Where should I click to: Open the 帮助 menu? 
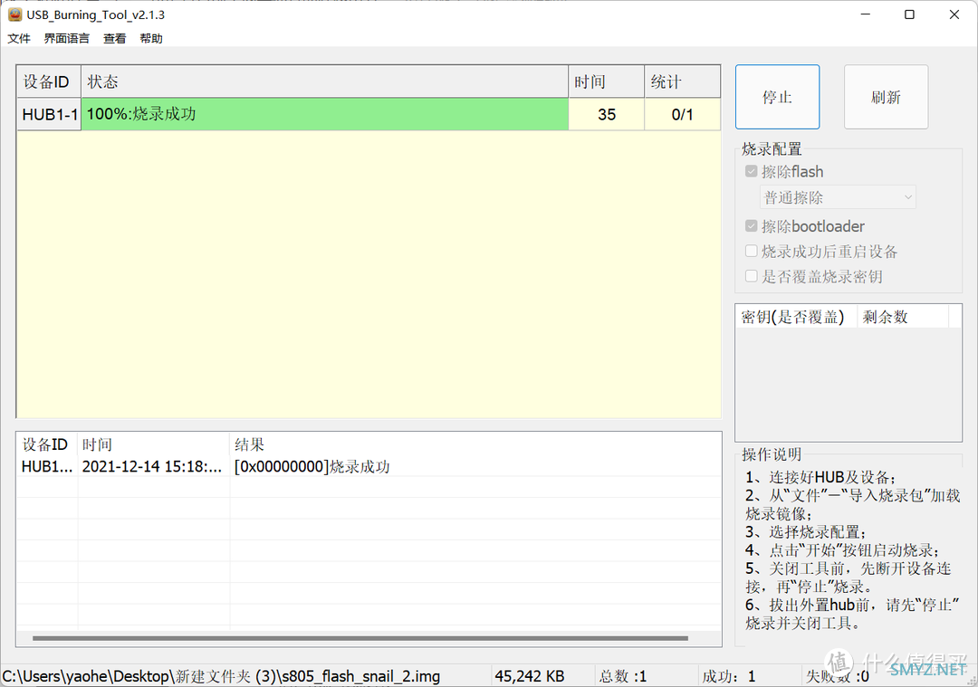coord(151,39)
